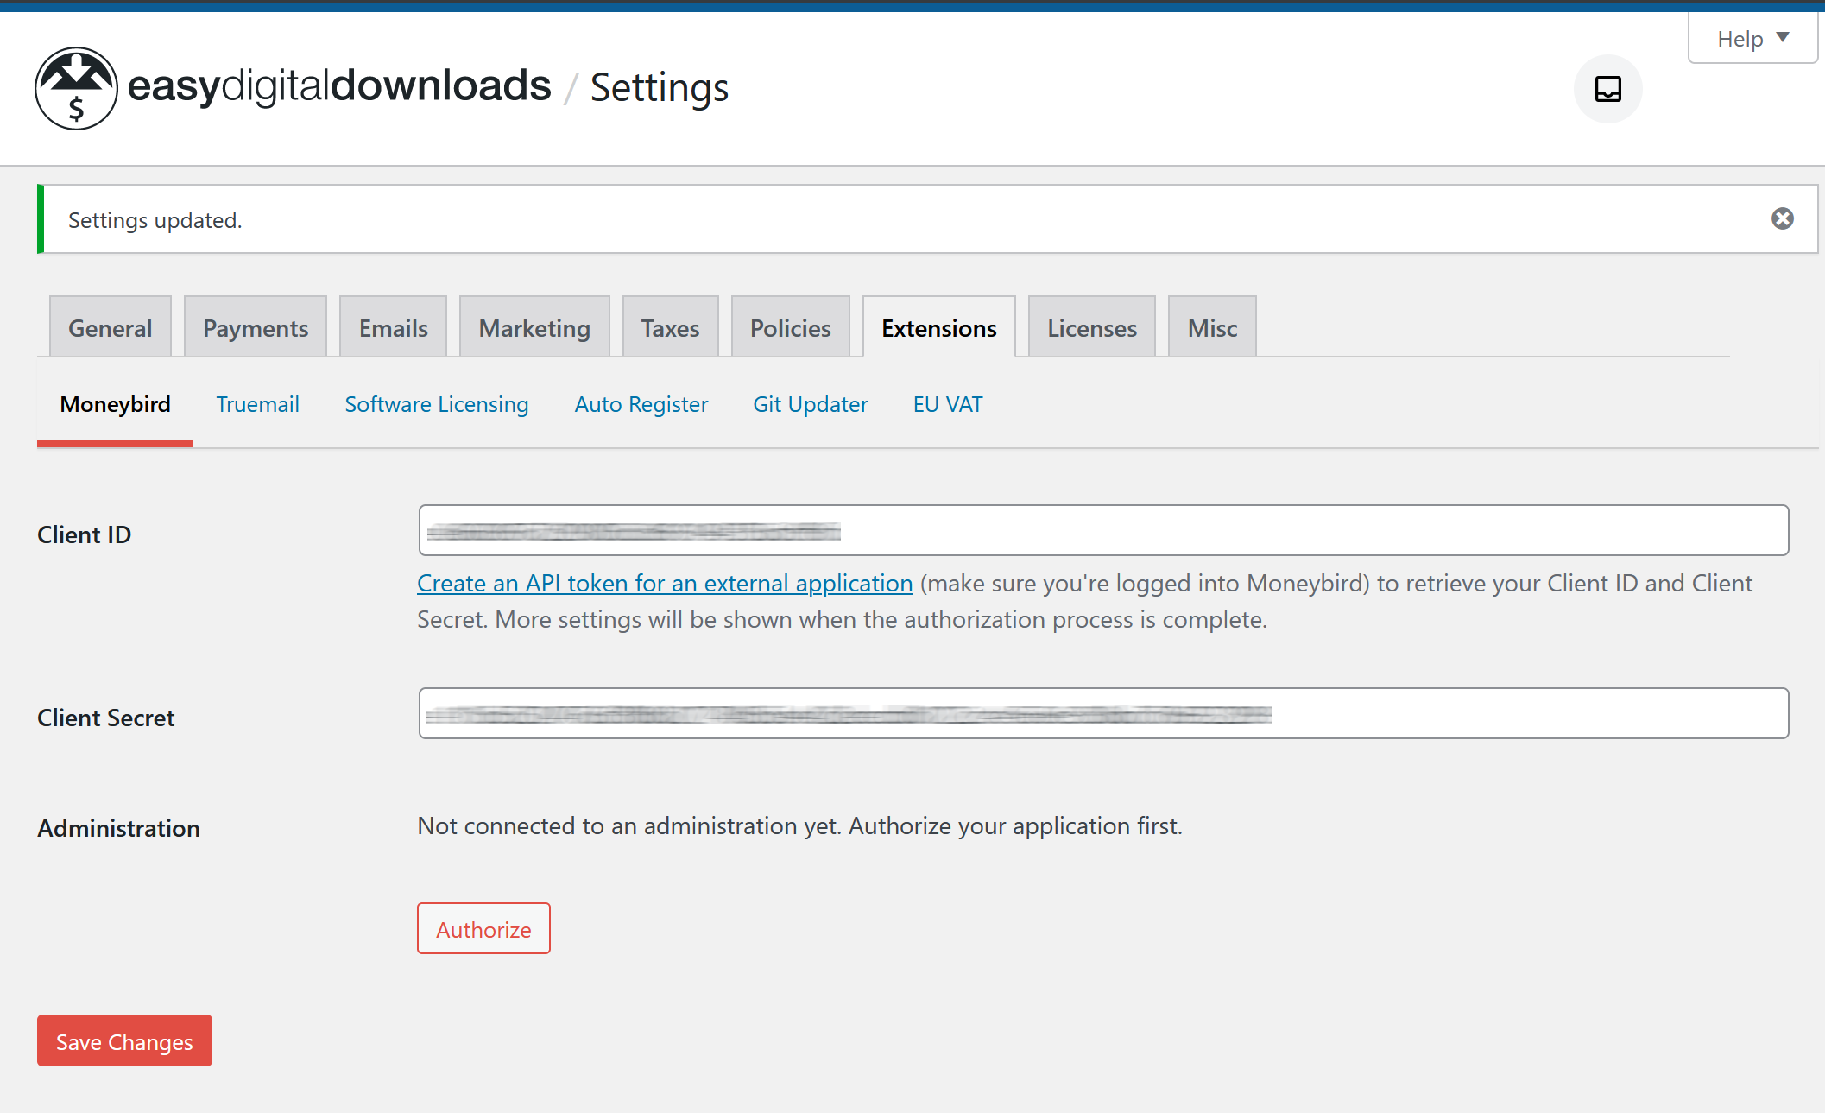
Task: Switch to the General tab
Action: click(110, 327)
